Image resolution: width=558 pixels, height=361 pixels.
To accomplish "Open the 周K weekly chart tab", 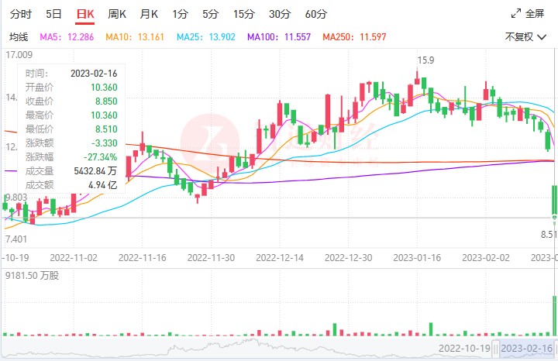I will [x=117, y=14].
